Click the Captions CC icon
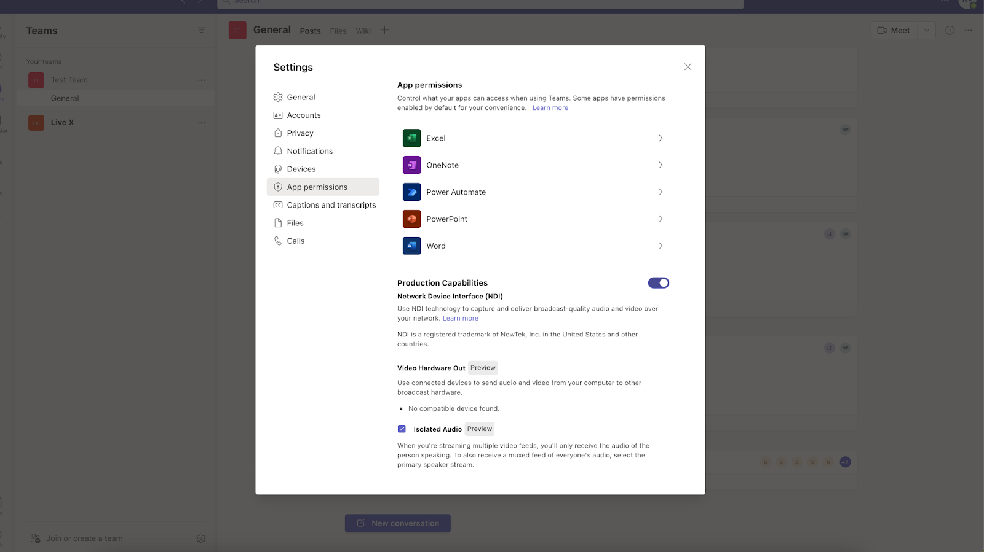The width and height of the screenshot is (984, 552). click(278, 205)
